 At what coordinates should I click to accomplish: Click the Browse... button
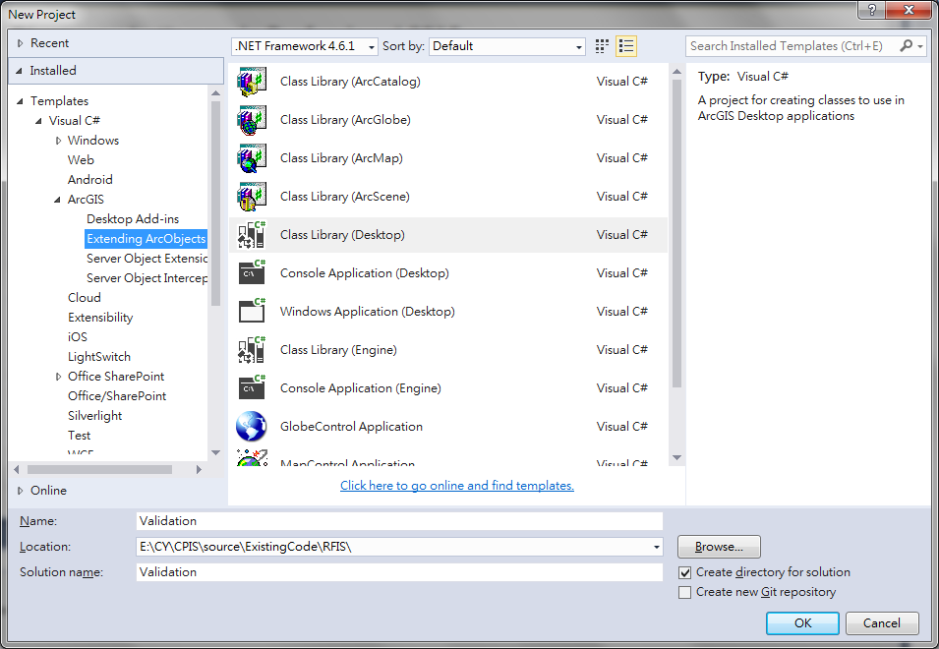pyautogui.click(x=719, y=547)
